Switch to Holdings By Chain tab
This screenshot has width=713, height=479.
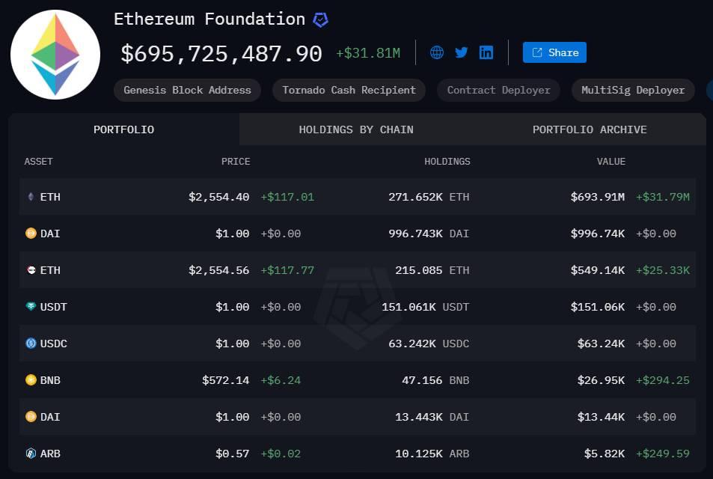[x=356, y=129]
